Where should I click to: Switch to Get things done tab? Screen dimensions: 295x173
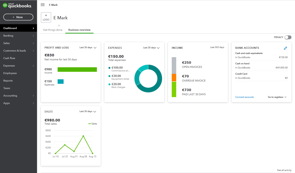pyautogui.click(x=52, y=30)
